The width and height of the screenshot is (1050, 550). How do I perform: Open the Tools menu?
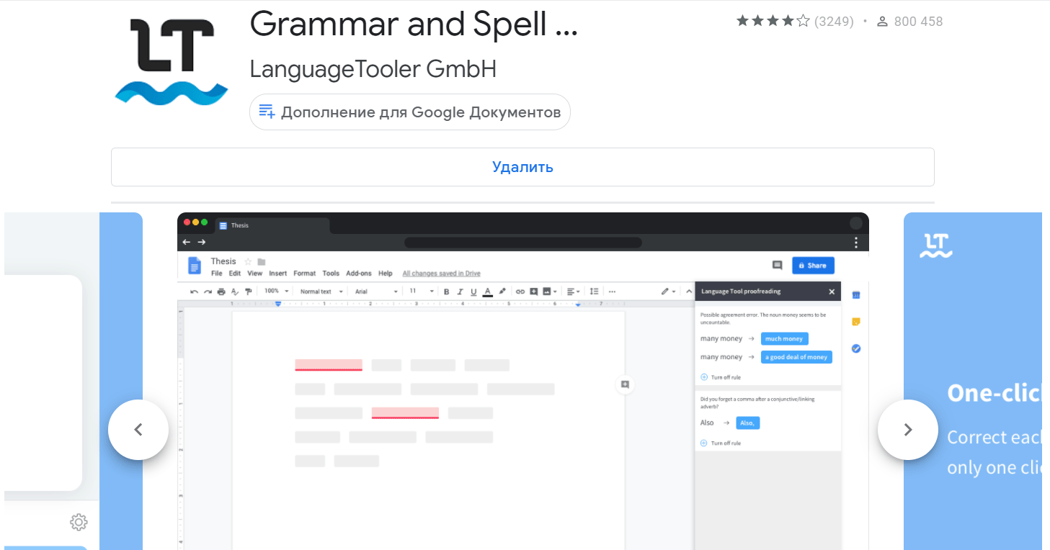(x=331, y=274)
